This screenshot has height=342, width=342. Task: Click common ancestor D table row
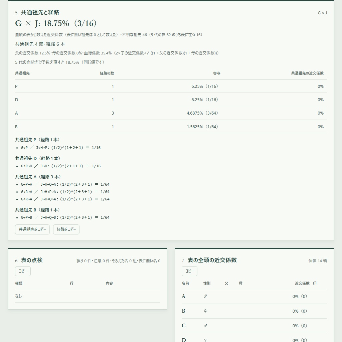(x=171, y=100)
